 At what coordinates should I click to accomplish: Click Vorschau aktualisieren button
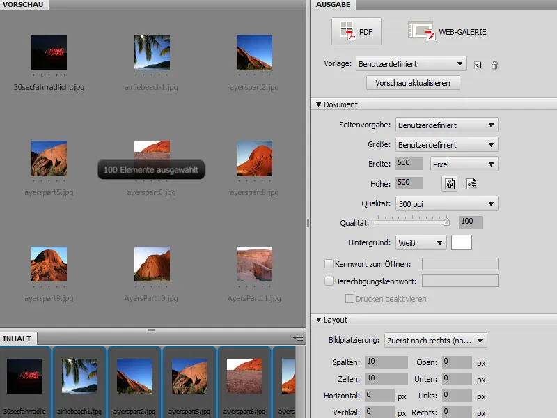point(413,83)
